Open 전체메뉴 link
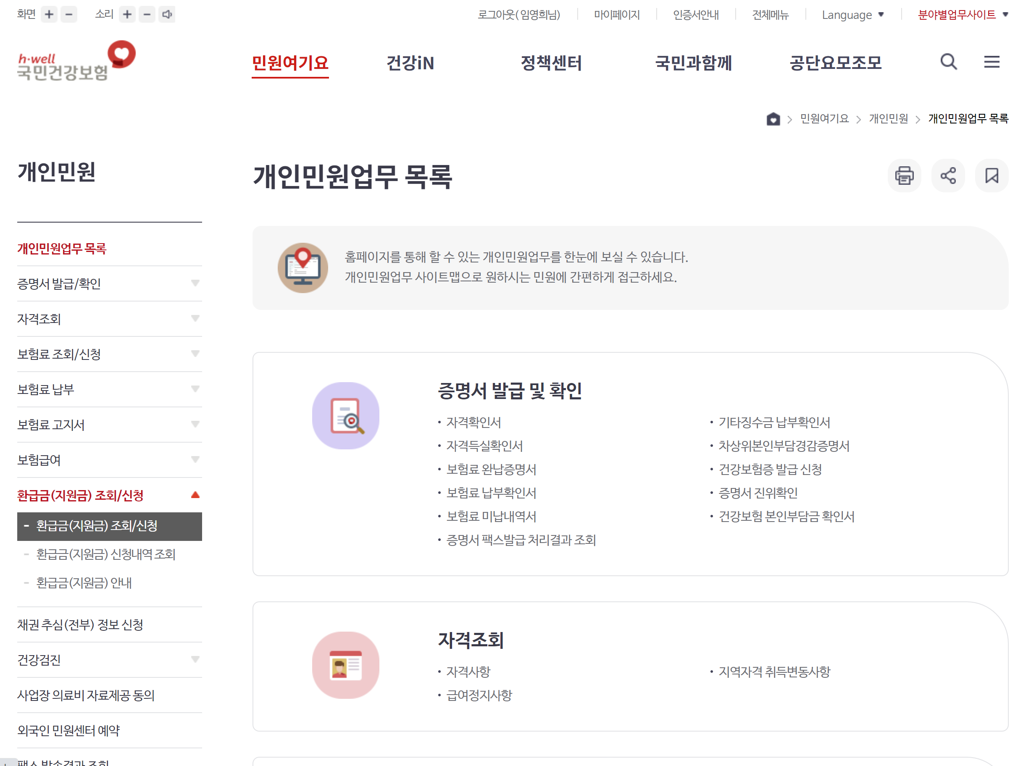This screenshot has width=1018, height=766. tap(771, 15)
